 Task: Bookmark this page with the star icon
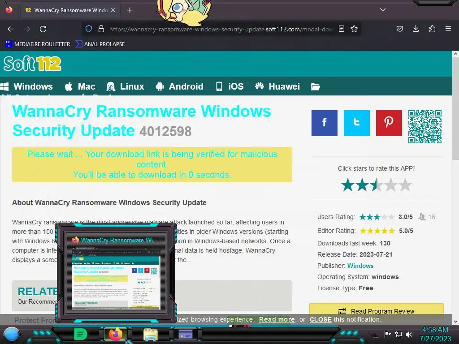[x=354, y=29]
